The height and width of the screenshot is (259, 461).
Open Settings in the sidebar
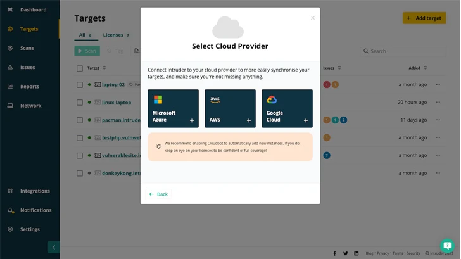(x=30, y=229)
